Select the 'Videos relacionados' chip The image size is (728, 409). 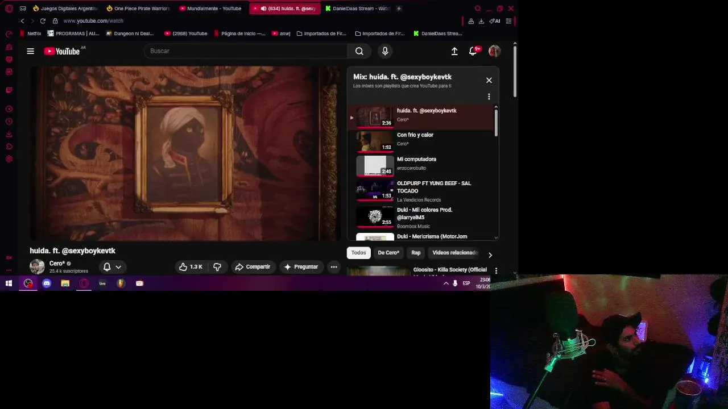[x=454, y=253]
